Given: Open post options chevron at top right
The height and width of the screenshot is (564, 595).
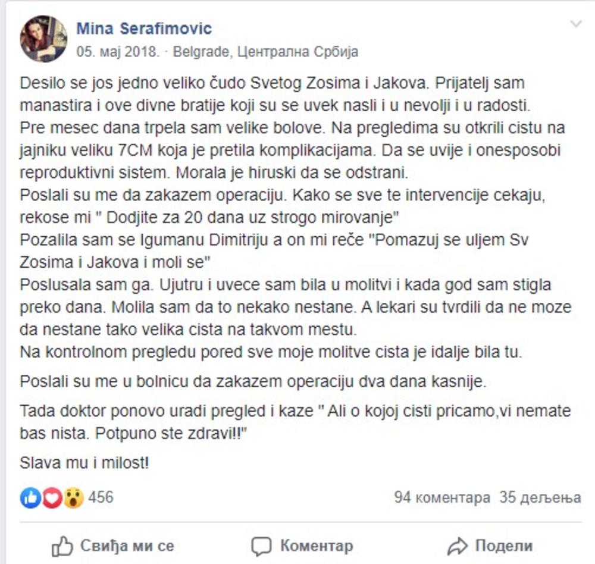Looking at the screenshot, I should pyautogui.click(x=576, y=24).
